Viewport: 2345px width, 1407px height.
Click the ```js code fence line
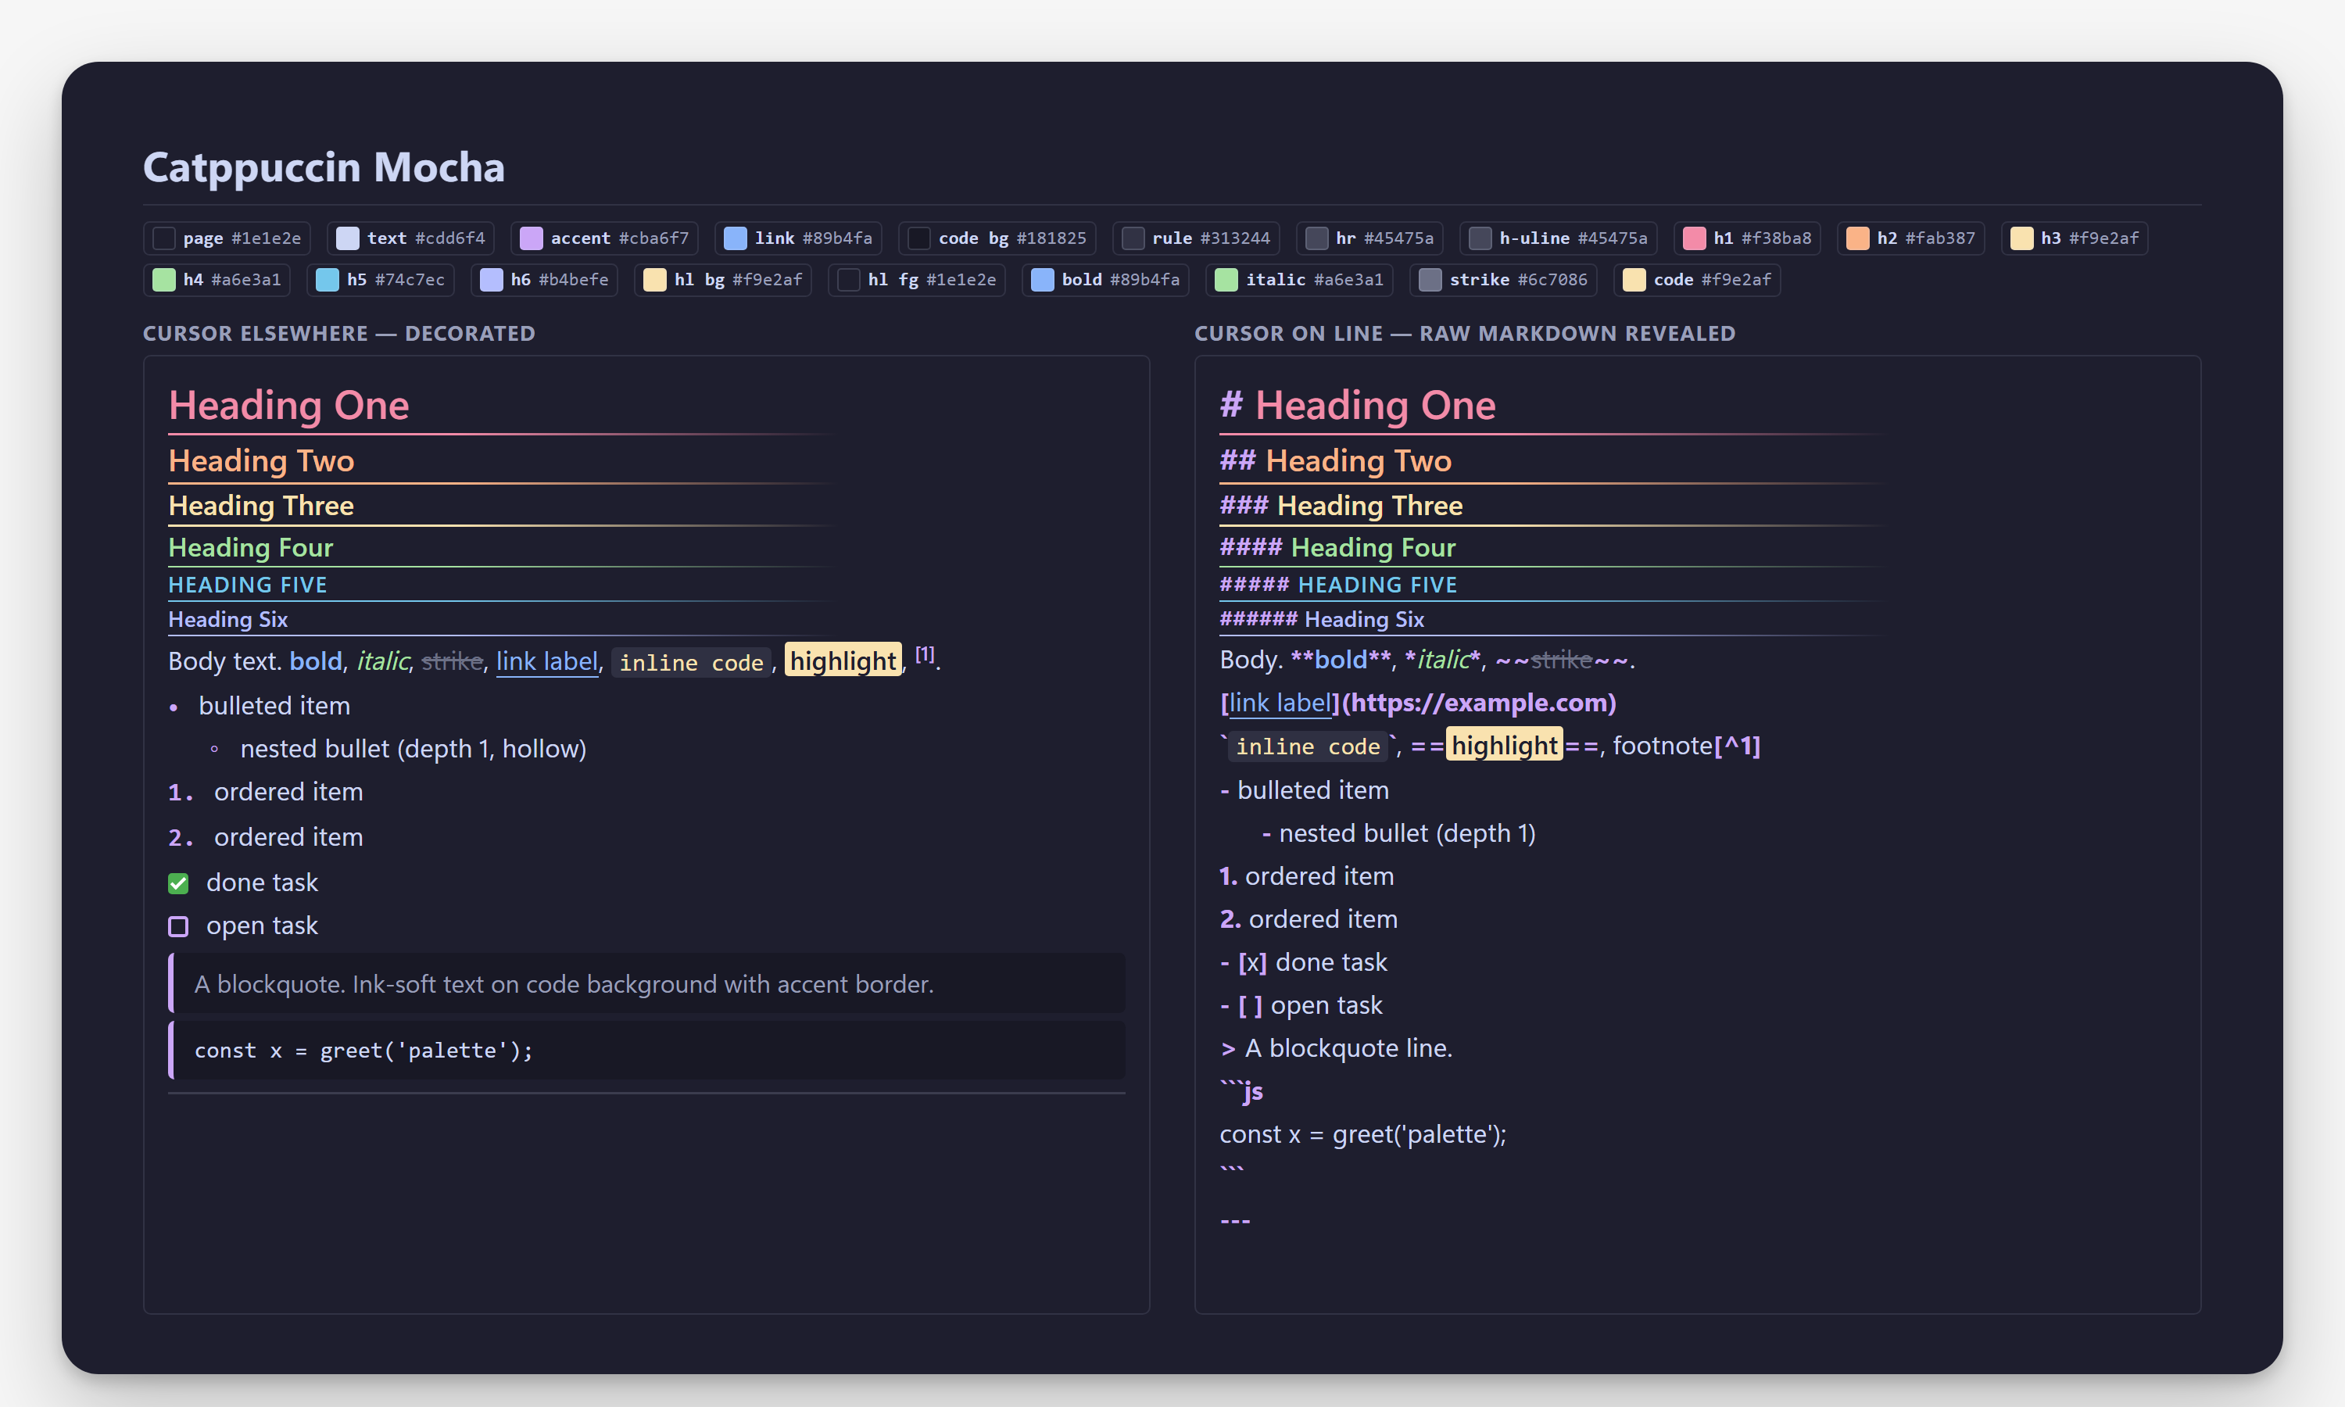[x=1242, y=1091]
